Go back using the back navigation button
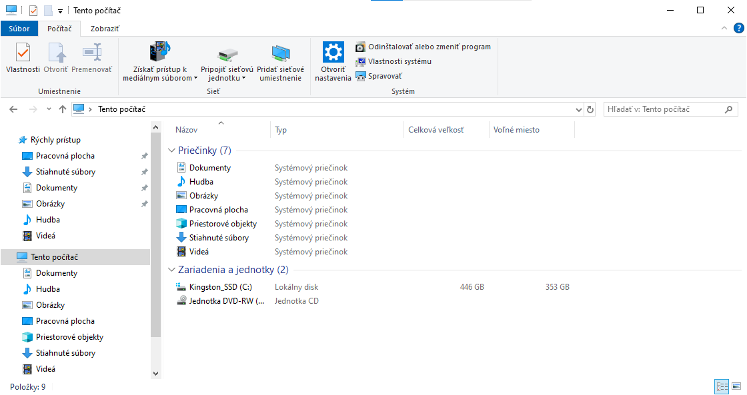This screenshot has height=395, width=747. (x=13, y=109)
